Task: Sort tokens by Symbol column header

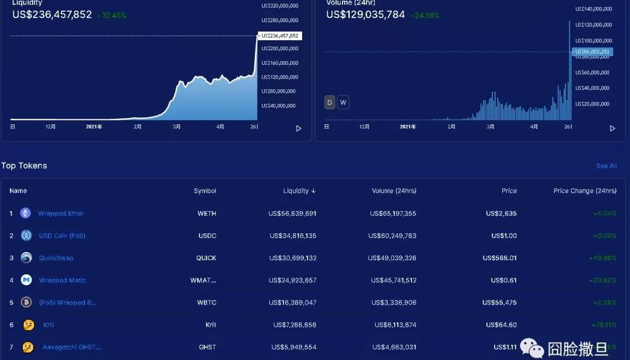Action: [205, 191]
